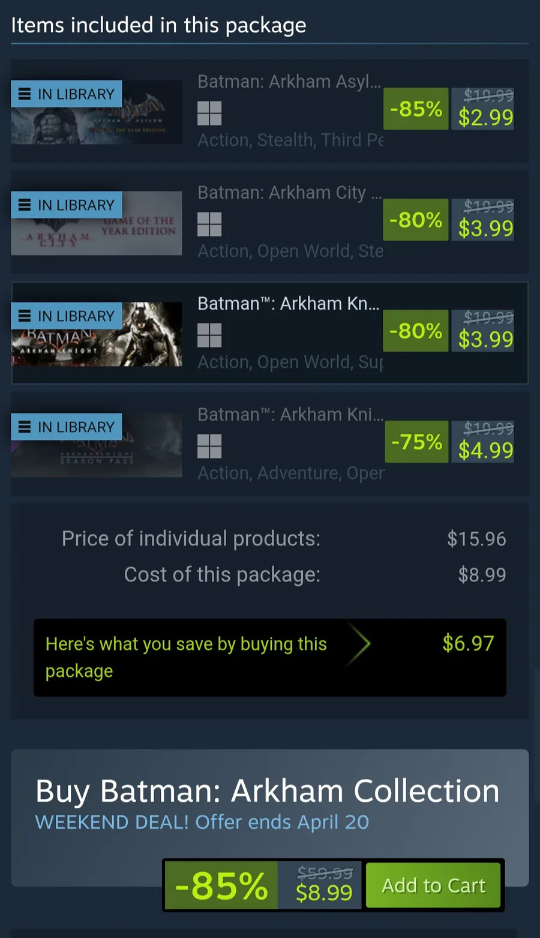Click the package -85% $8.99 price block
540x938 pixels.
262,885
